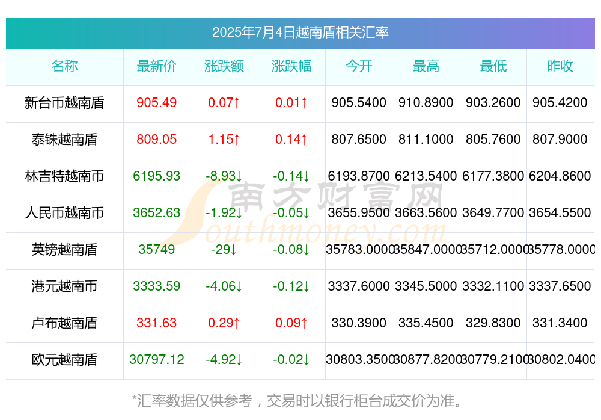Select opening value 905.5400
601x420 pixels.
359,102
